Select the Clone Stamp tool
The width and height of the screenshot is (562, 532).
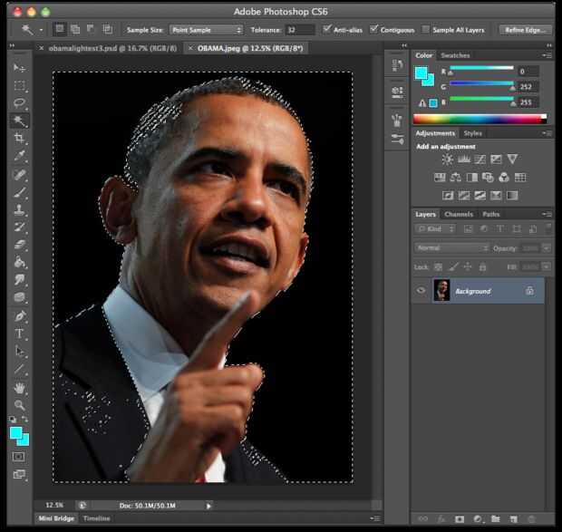(19, 209)
